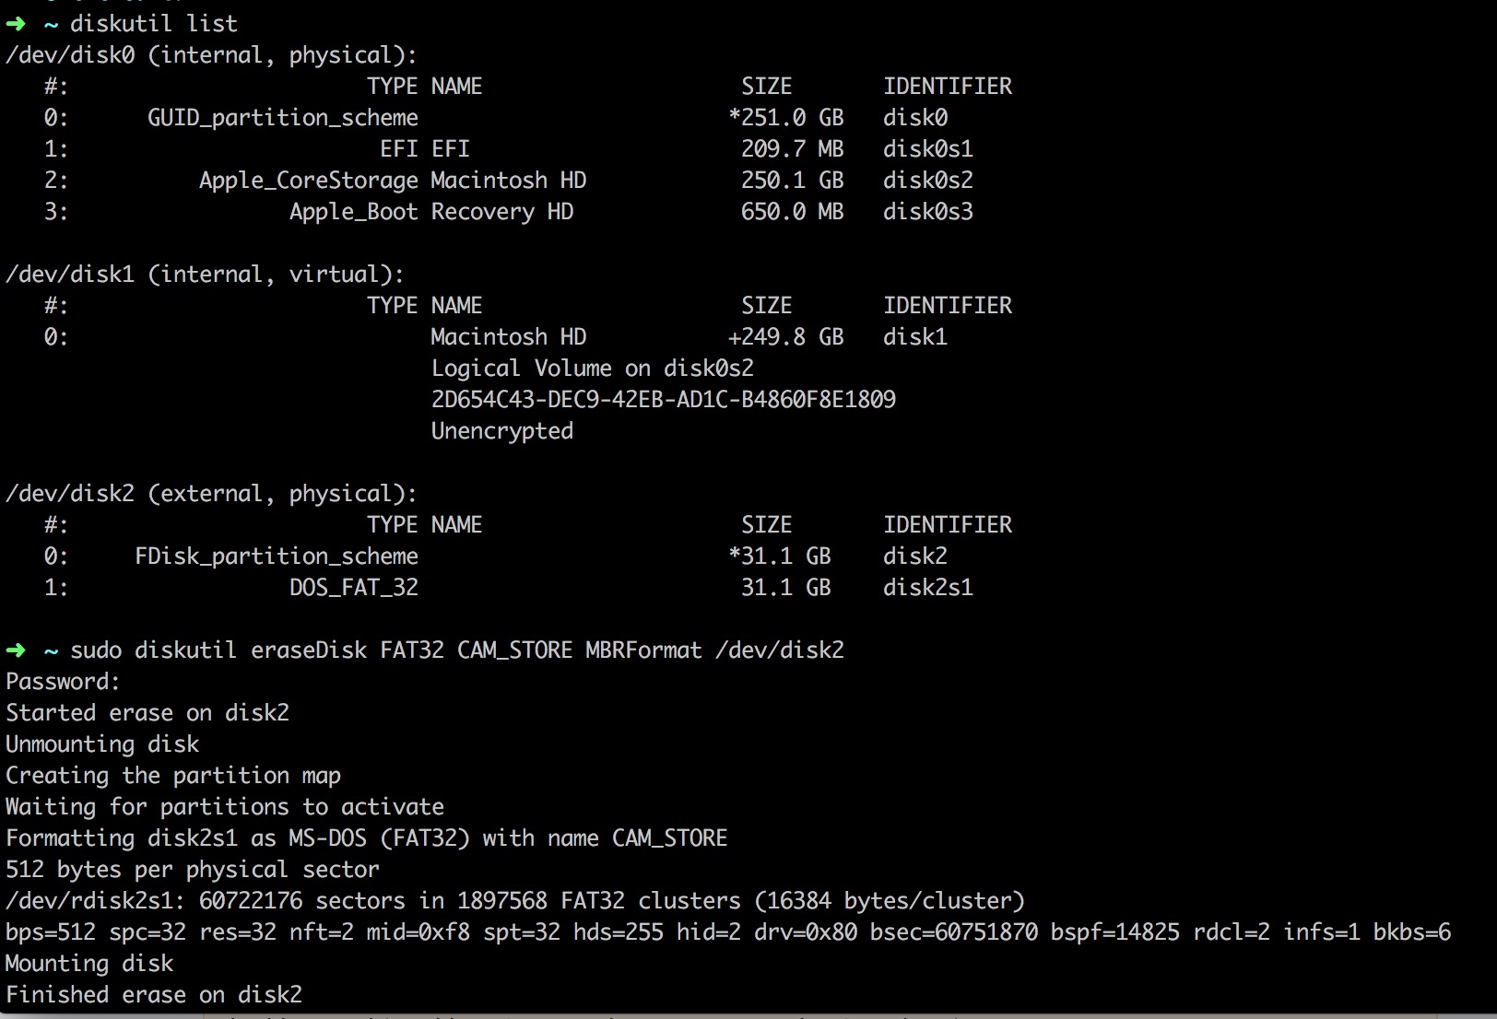The image size is (1497, 1019).
Task: Click the Finished erase on disk2 line
Action: 154,995
